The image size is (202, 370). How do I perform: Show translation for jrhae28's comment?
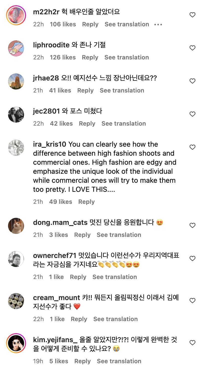[122, 90]
